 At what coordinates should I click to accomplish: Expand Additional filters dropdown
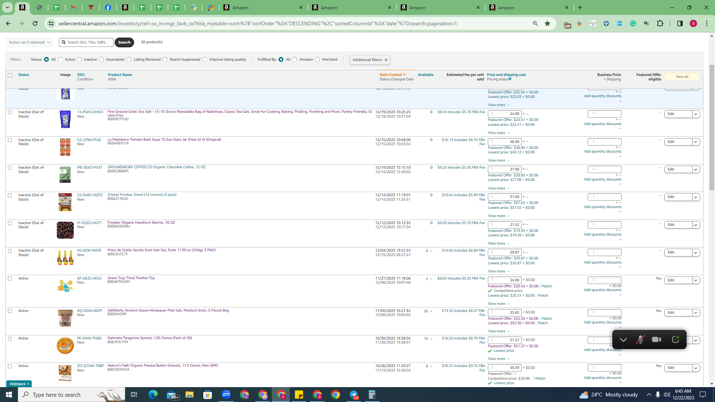370,60
